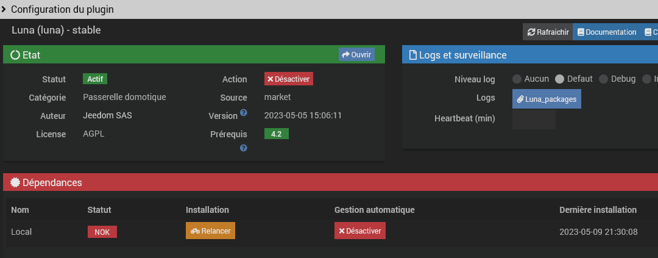Click the Passerelle domotique category text
The width and height of the screenshot is (658, 258).
[125, 97]
